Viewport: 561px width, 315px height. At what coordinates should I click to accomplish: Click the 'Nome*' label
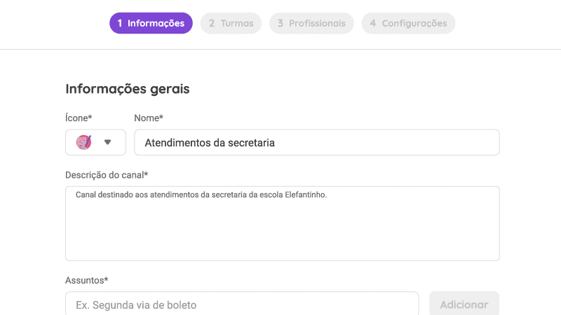149,118
